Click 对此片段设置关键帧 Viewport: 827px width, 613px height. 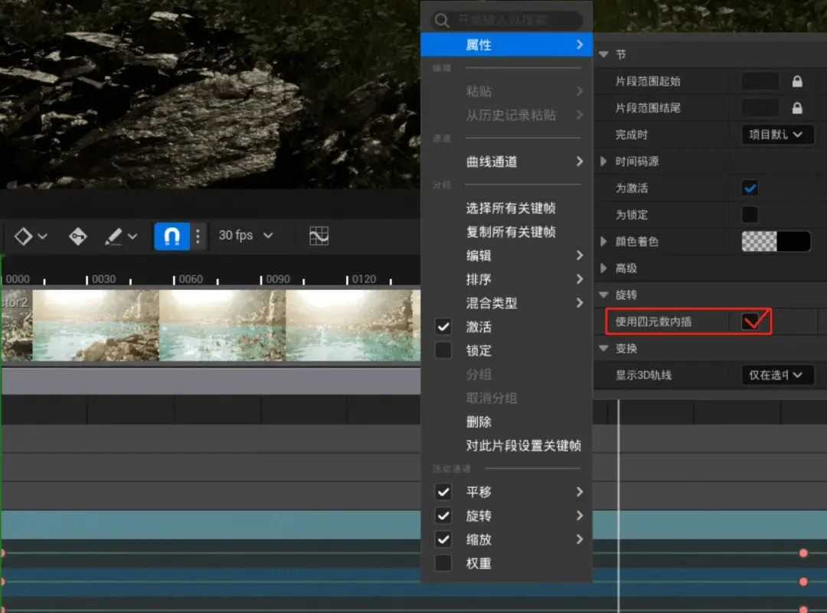point(523,445)
